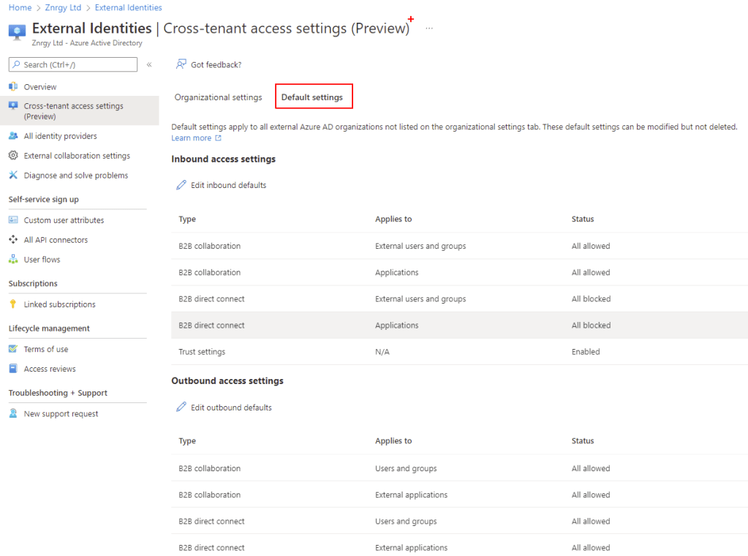Click the pencil icon for inbound defaults
748x556 pixels.
tap(181, 185)
